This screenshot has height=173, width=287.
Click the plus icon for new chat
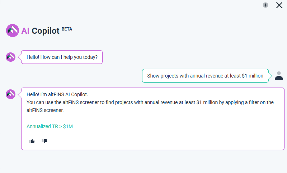pos(265,5)
